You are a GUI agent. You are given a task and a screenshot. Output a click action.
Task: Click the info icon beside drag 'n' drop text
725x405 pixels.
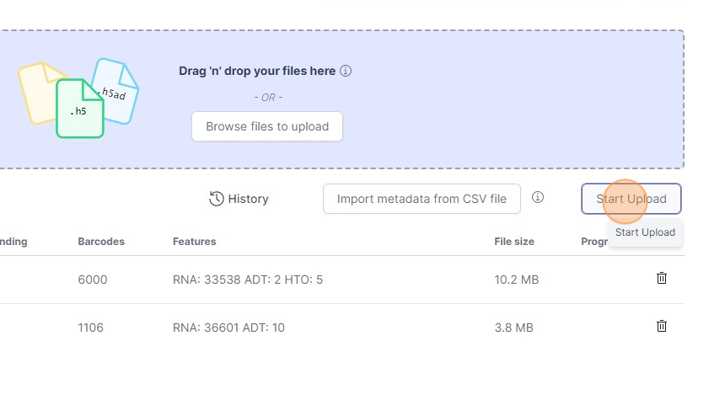pos(346,72)
